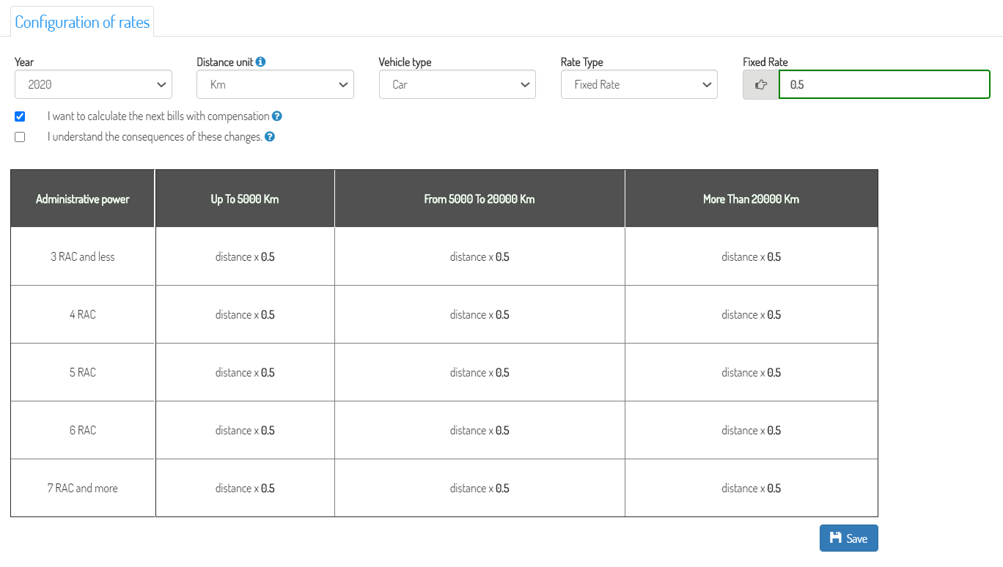Click the 6 RAC row label

[83, 430]
